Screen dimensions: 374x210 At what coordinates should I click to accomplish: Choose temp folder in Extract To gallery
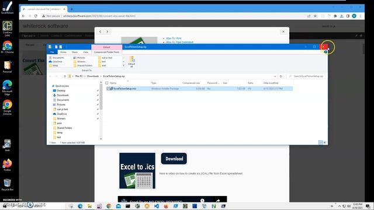click(53, 65)
